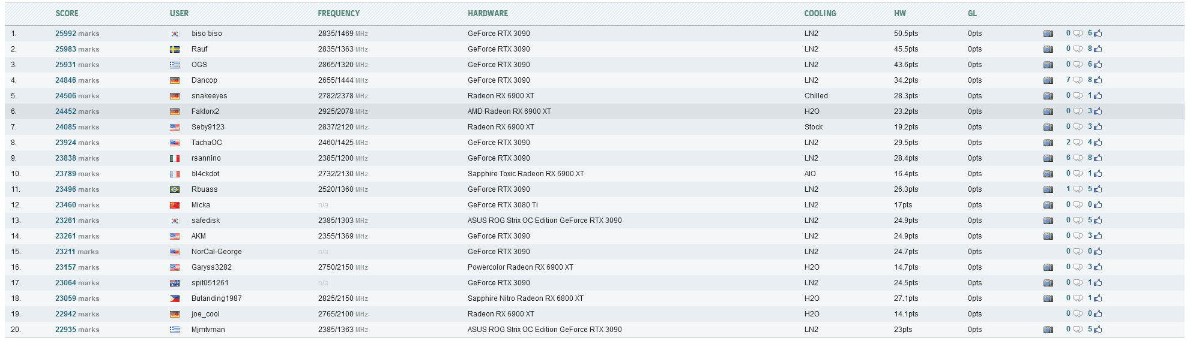Open the Sapphire Toxic Radeon RX 6900 XT entry
Viewport: 1190px width, 341px height.
[525, 174]
